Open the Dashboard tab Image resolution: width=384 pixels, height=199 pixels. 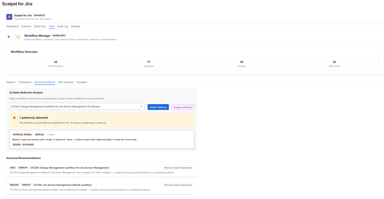tap(12, 26)
